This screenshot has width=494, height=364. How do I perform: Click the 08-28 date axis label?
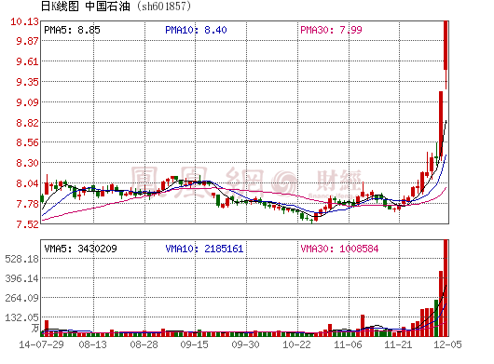[x=144, y=344]
